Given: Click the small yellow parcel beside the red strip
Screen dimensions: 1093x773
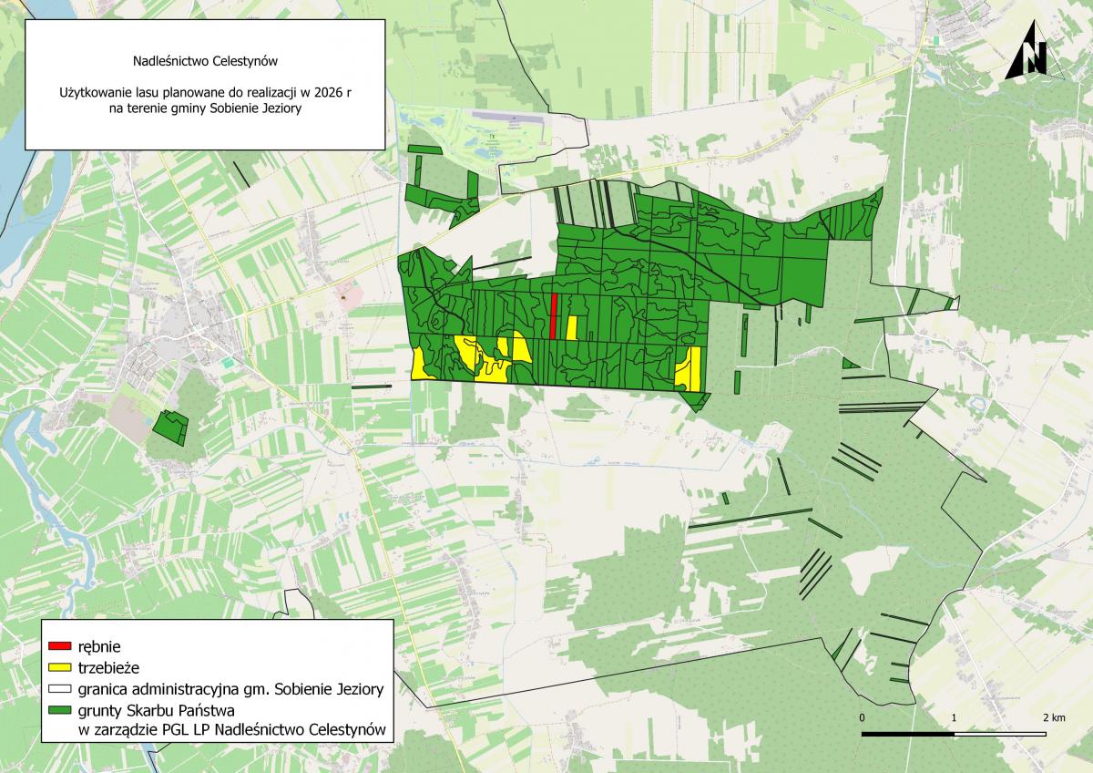Looking at the screenshot, I should point(572,327).
